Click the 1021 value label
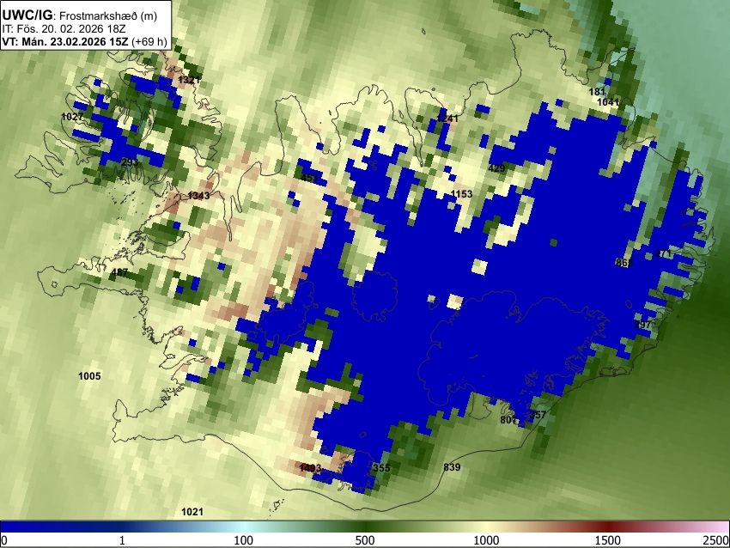 click(x=192, y=512)
